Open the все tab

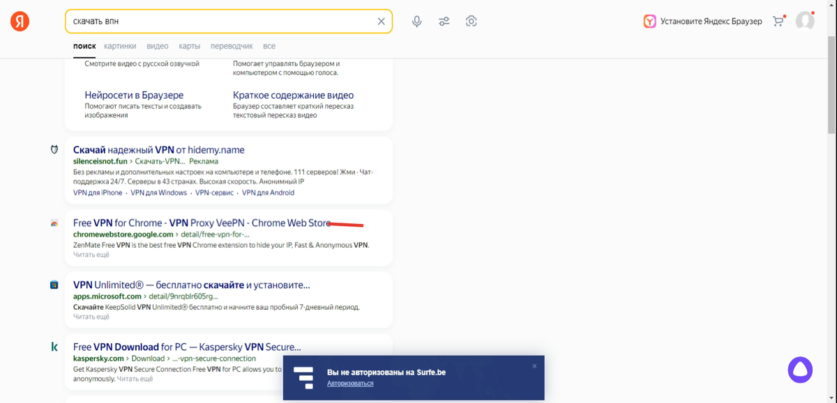[x=269, y=46]
